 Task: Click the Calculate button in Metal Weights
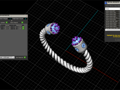tap(117, 40)
